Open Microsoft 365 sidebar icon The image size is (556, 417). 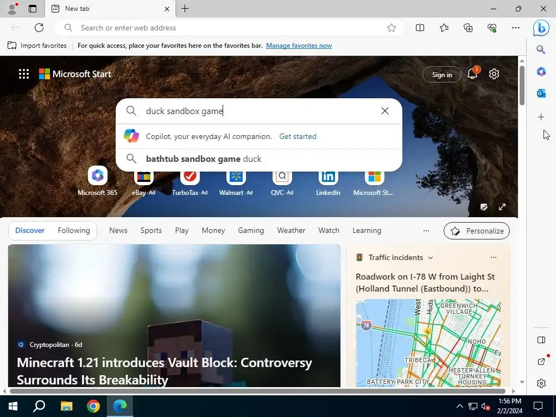541,71
